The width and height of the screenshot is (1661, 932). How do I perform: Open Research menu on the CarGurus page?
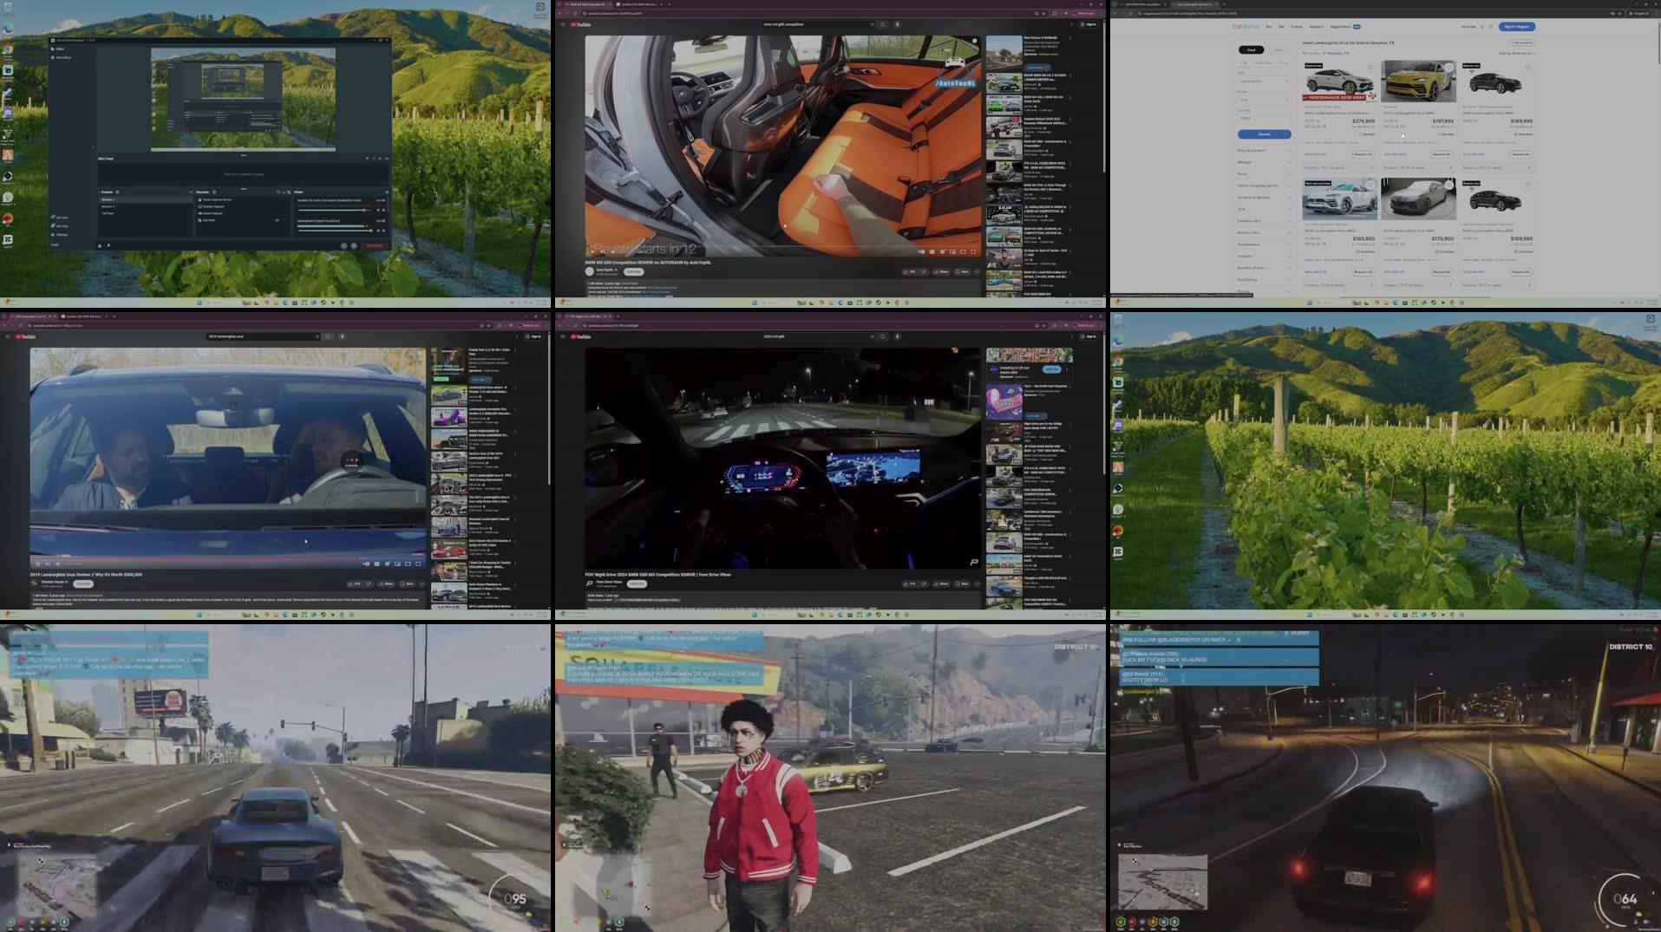(x=1317, y=26)
